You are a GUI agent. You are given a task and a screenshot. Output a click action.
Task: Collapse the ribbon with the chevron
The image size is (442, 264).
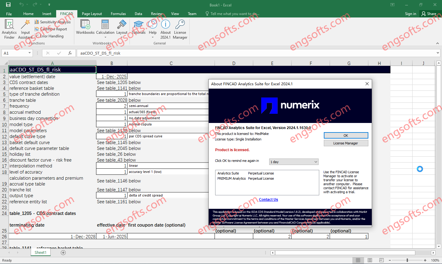click(x=437, y=43)
